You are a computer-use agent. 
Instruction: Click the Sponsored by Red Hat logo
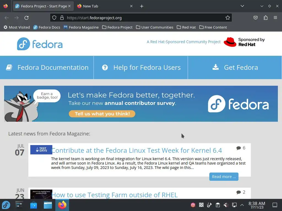[x=244, y=42]
